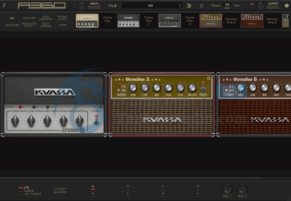Select the Creme Amp II thumbnail
291x201 pixels.
tap(128, 21)
